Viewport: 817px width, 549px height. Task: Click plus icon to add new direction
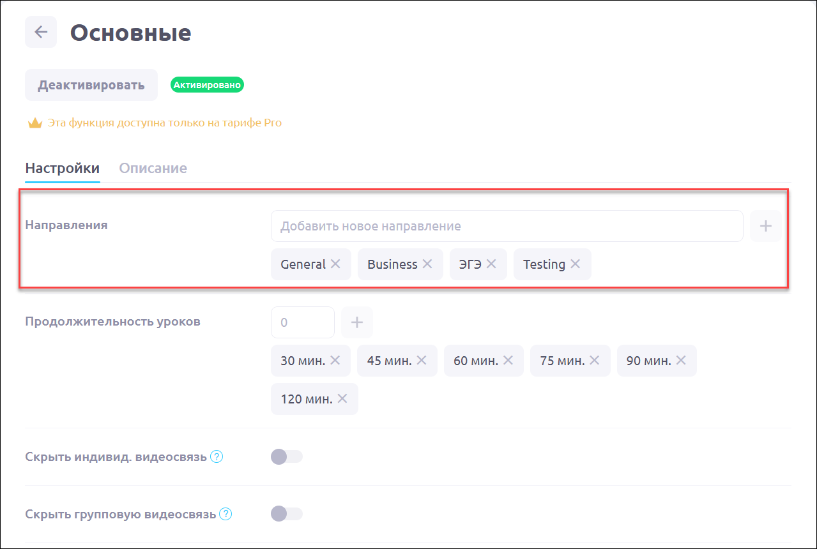click(x=765, y=226)
